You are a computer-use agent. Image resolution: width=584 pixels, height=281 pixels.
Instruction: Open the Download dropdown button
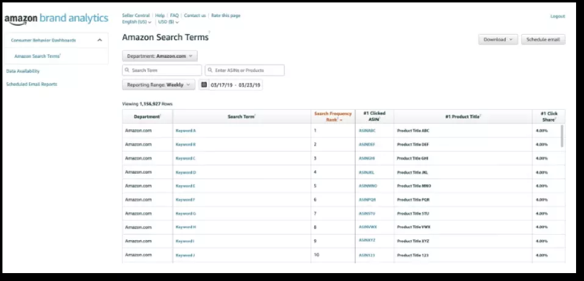[x=498, y=40]
